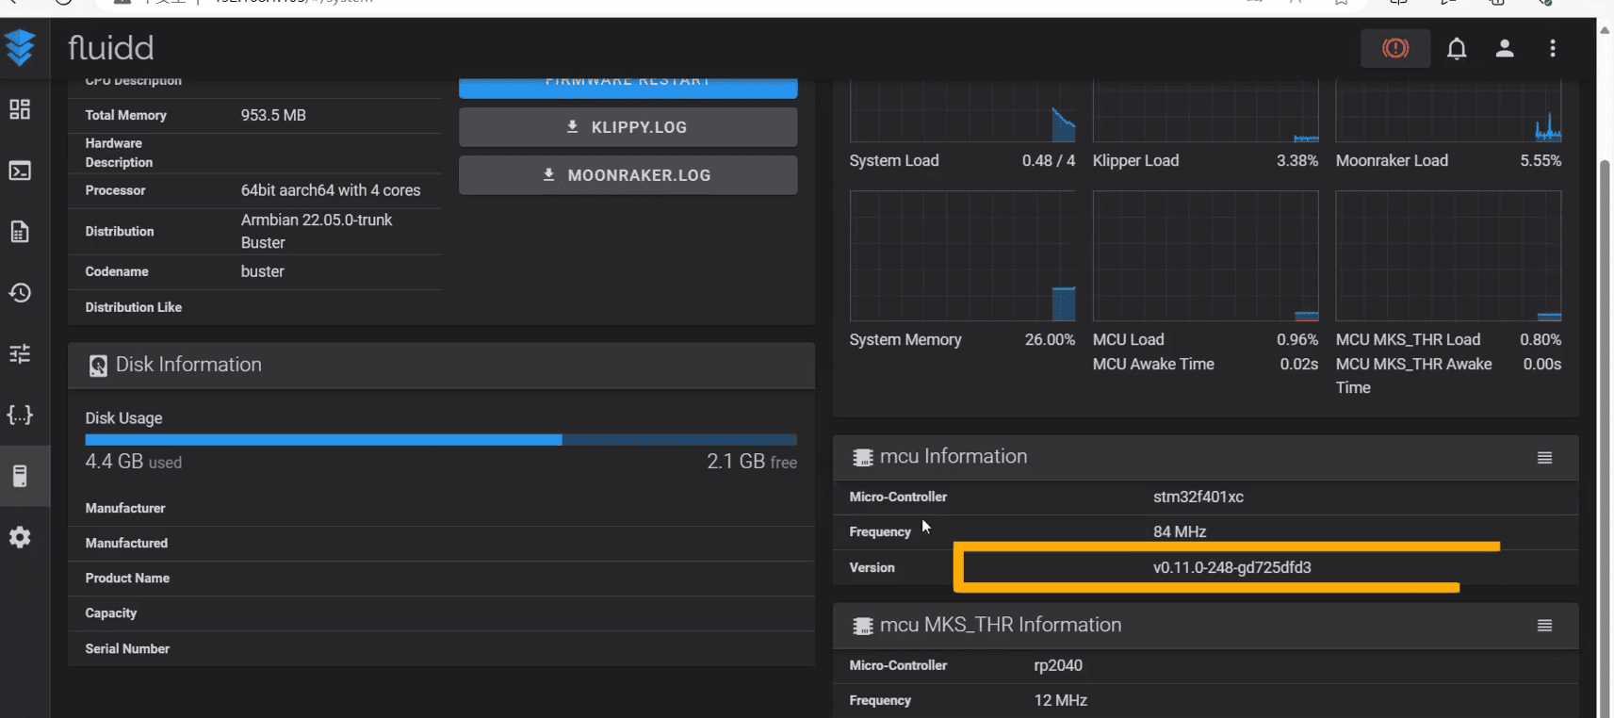This screenshot has height=718, width=1614.
Task: Open the user account icon
Action: 1505,48
